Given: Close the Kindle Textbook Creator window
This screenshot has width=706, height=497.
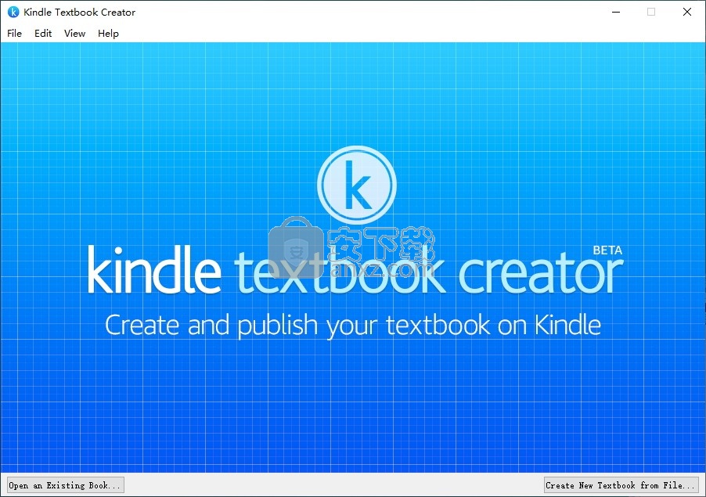Looking at the screenshot, I should click(687, 13).
